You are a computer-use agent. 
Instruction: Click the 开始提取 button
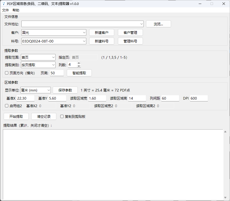point(16,117)
